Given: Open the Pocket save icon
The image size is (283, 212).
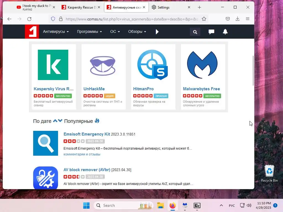Looking at the screenshot, I should (228, 19).
